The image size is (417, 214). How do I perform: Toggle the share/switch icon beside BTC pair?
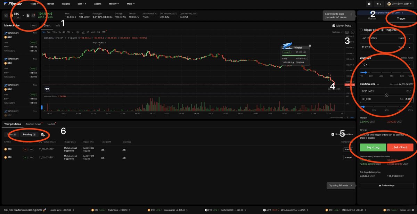33,15
